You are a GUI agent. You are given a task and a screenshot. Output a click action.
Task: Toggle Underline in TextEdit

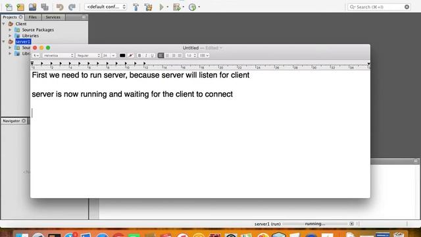(x=152, y=55)
